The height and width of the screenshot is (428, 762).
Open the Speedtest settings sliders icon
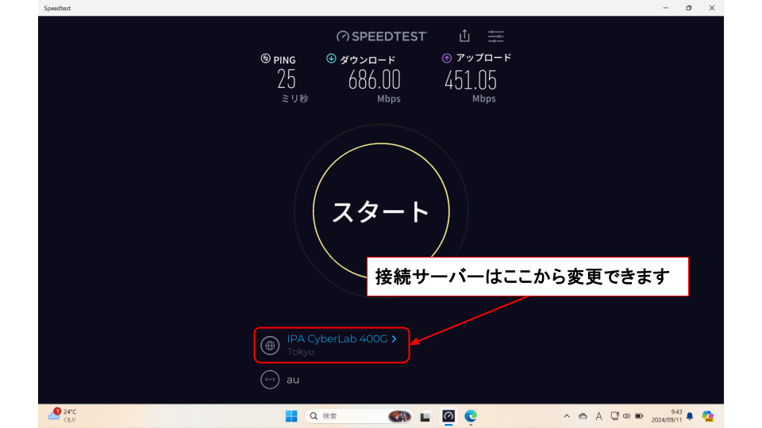pyautogui.click(x=496, y=36)
